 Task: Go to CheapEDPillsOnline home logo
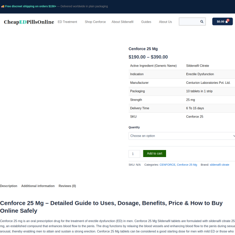point(29,22)
